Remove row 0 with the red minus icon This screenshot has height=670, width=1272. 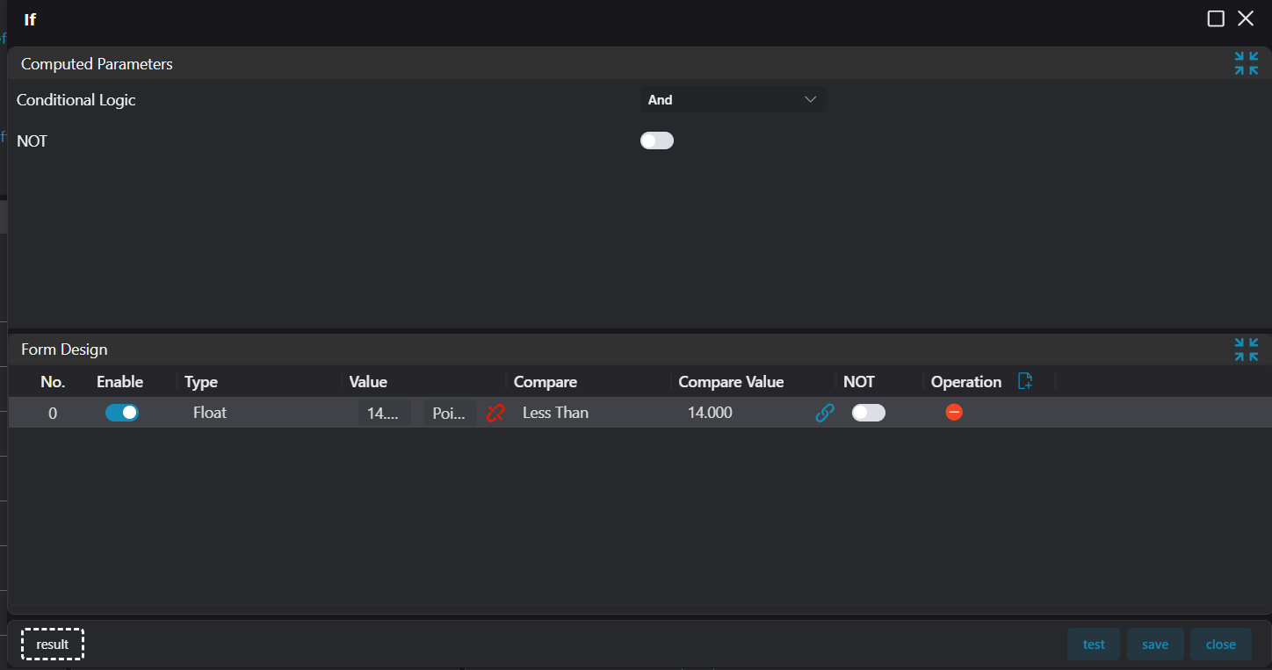tap(954, 412)
